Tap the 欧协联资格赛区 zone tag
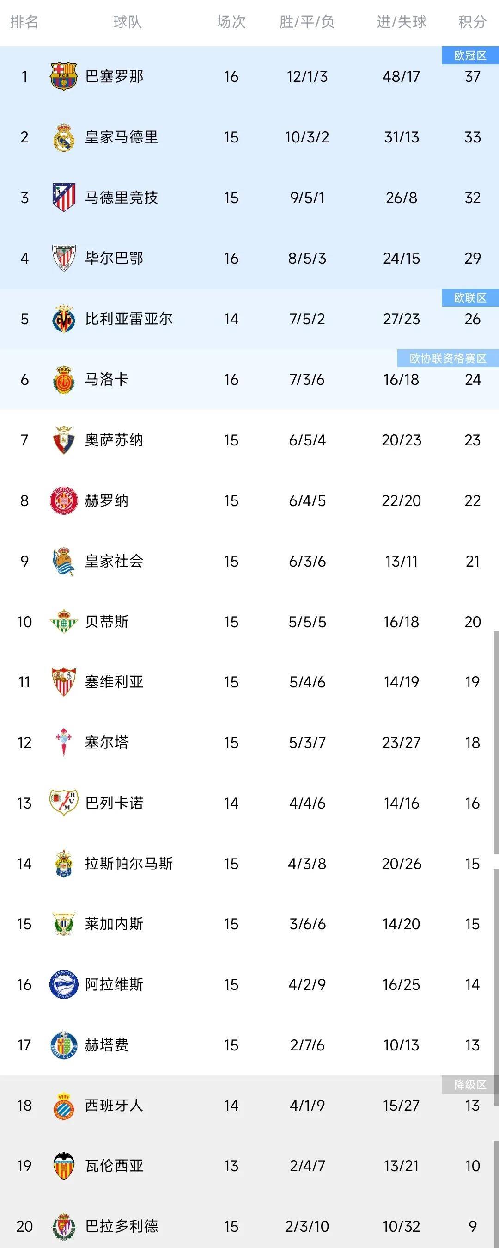 coord(448,358)
